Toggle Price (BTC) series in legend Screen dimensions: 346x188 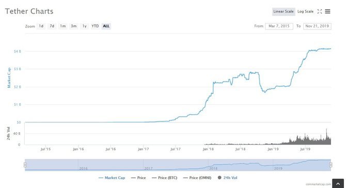click(165, 178)
